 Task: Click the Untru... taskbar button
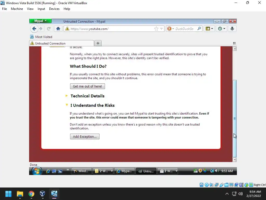click(146, 171)
